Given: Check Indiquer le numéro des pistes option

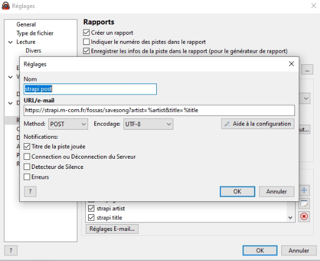Looking at the screenshot, I should click(86, 42).
